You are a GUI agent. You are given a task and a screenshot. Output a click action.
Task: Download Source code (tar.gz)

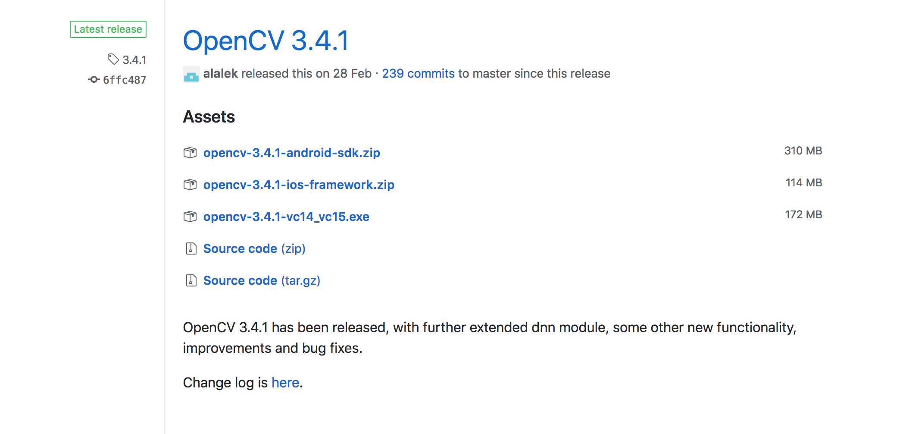pos(262,280)
